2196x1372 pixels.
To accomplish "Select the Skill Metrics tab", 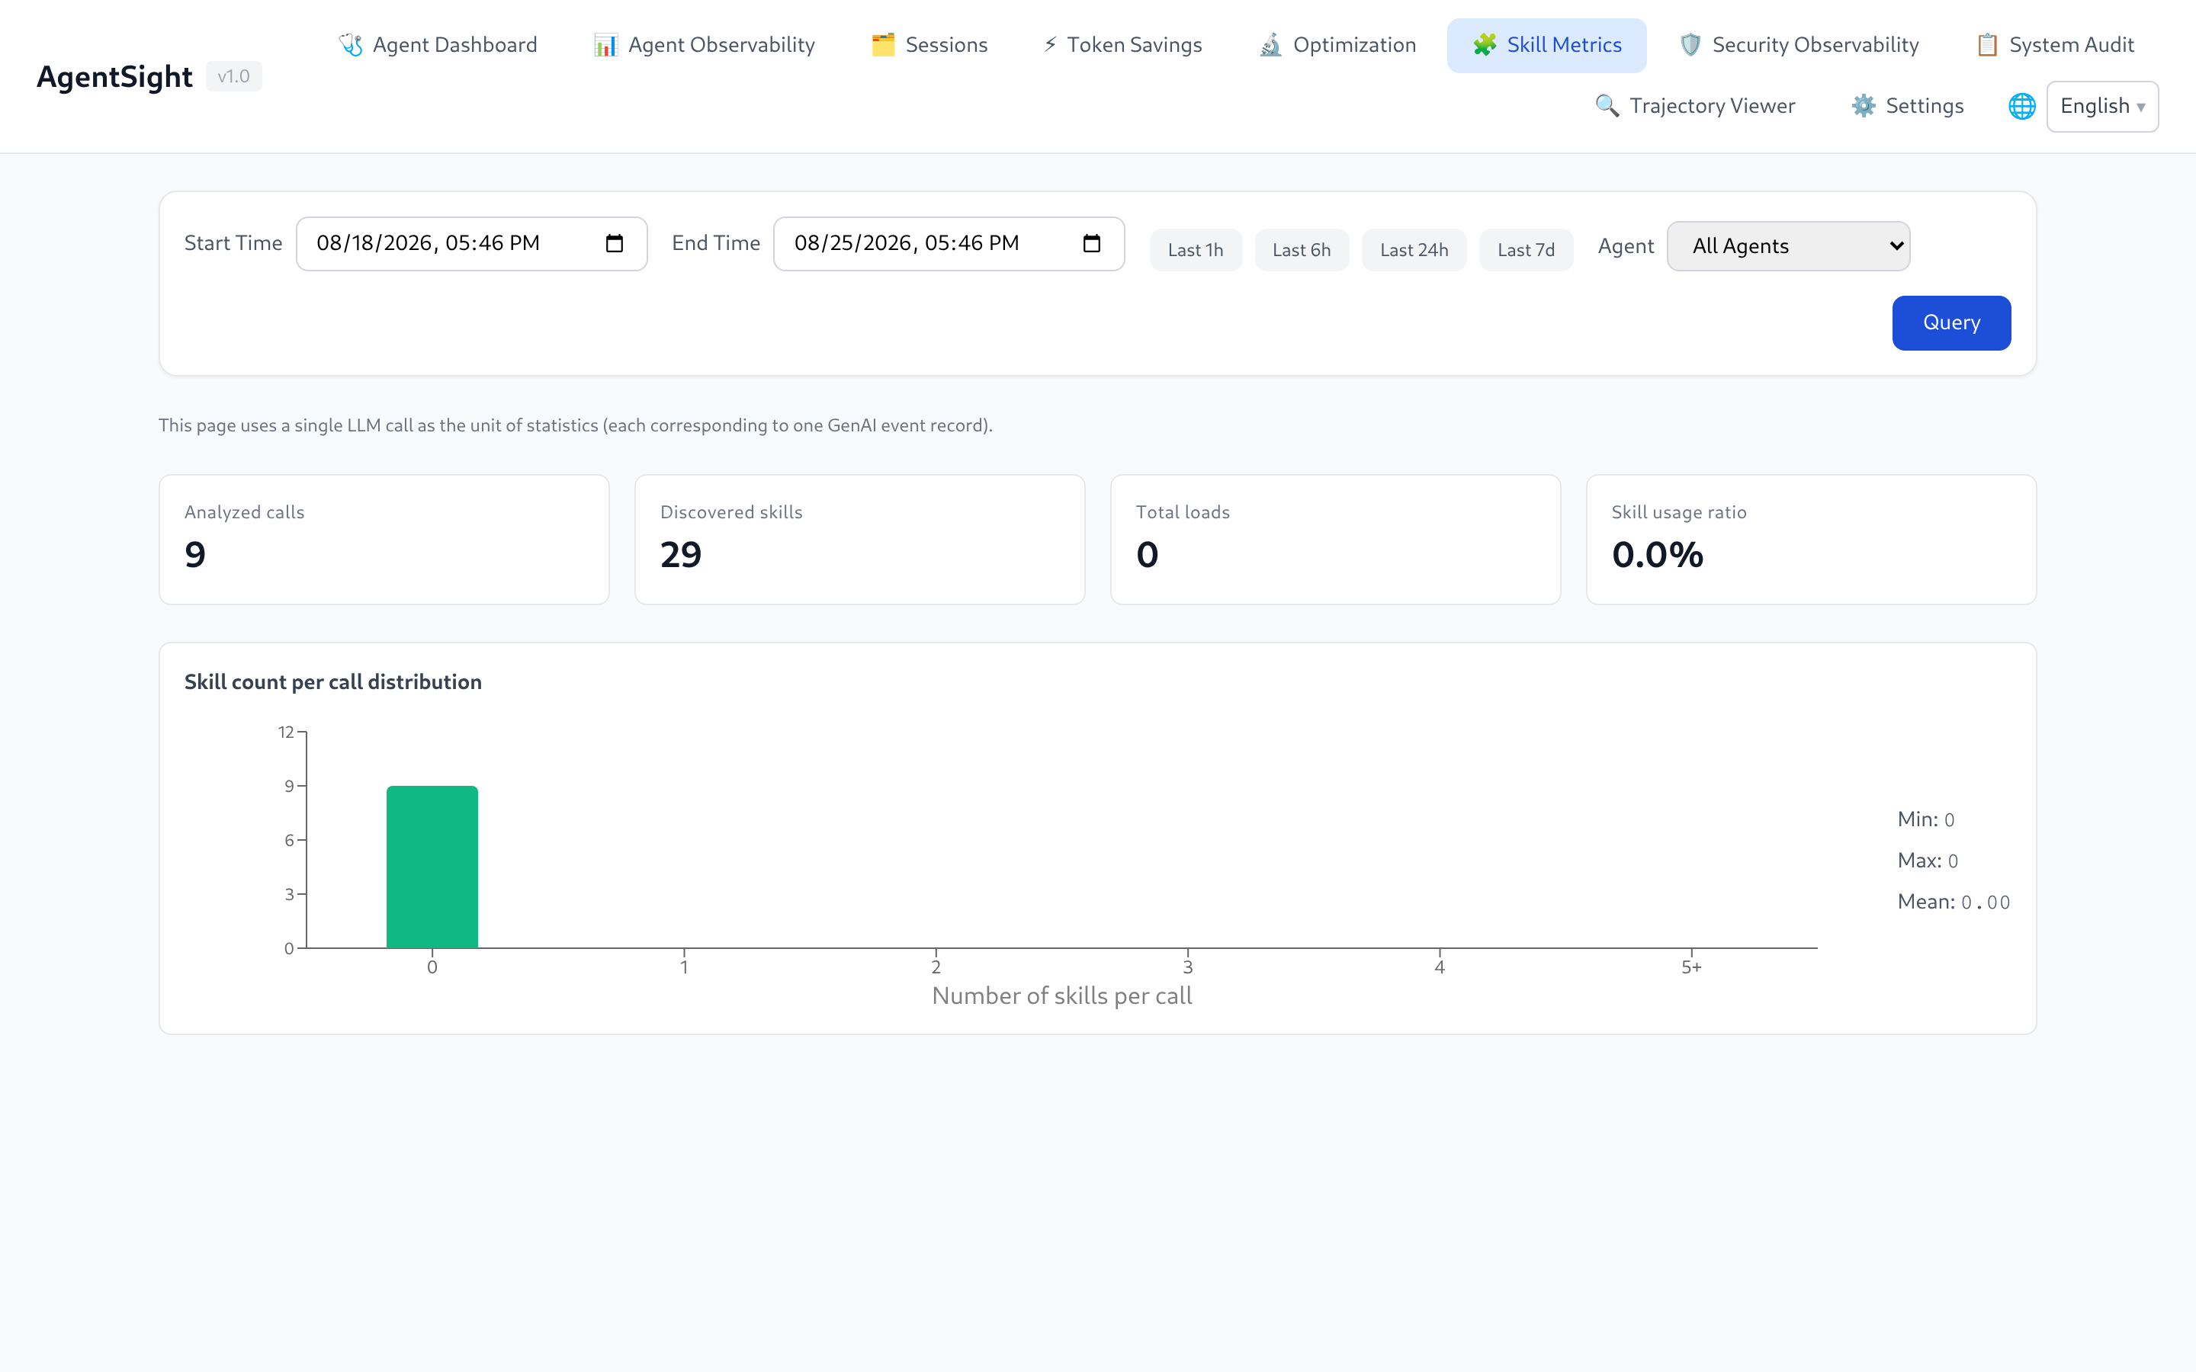I will 1546,46.
